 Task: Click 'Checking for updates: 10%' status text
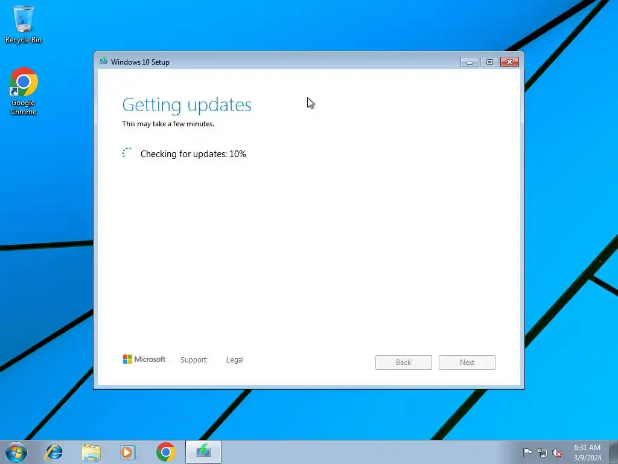193,154
